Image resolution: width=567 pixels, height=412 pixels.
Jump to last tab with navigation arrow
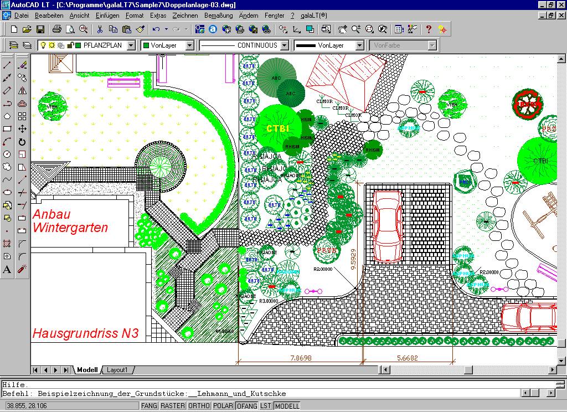click(66, 370)
